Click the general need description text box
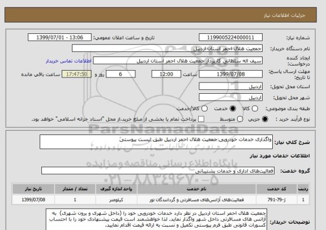 [156, 142]
